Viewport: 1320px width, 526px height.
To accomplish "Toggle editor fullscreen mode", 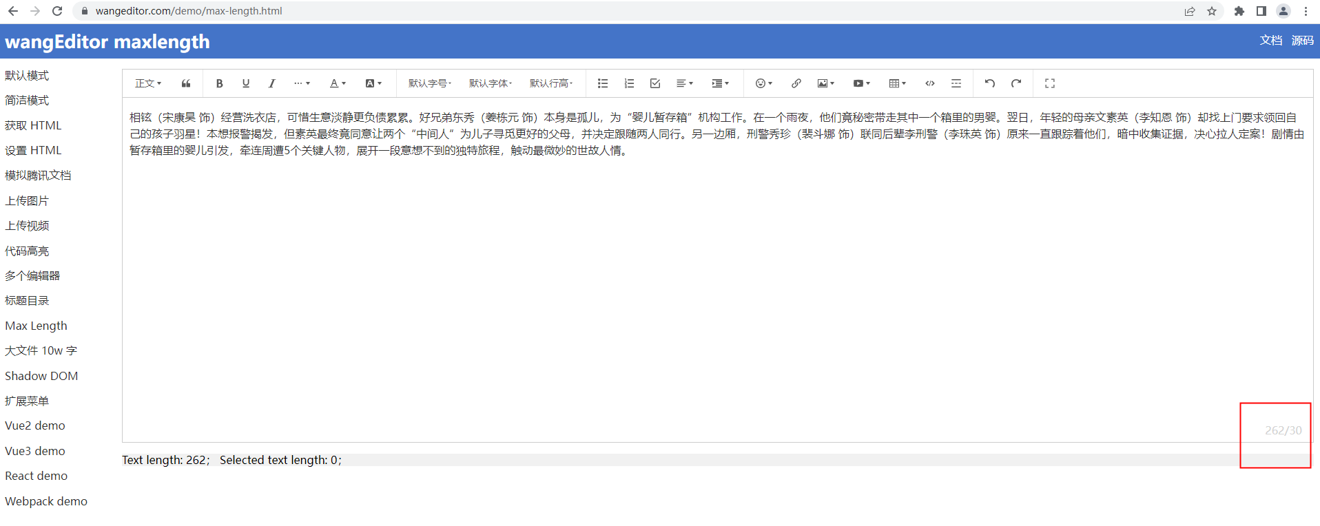I will [x=1050, y=83].
